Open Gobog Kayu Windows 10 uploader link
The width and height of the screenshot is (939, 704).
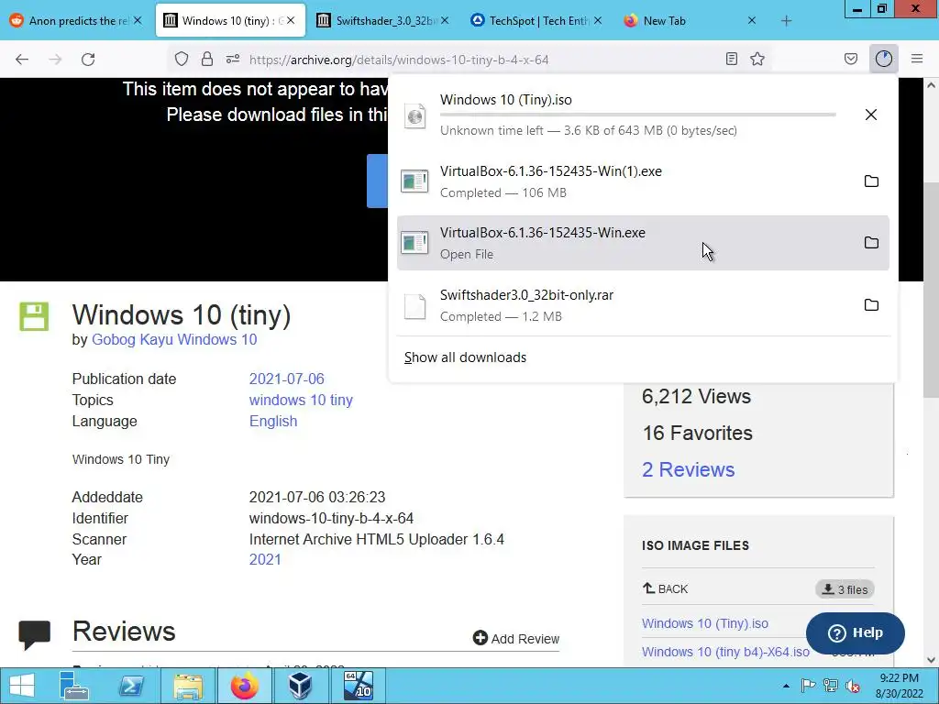click(x=174, y=339)
